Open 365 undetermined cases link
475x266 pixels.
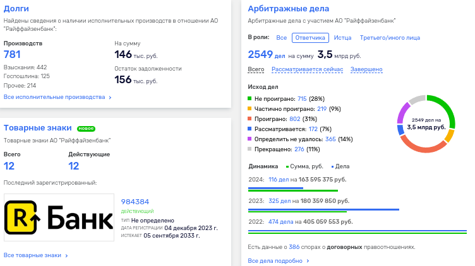pyautogui.click(x=330, y=139)
